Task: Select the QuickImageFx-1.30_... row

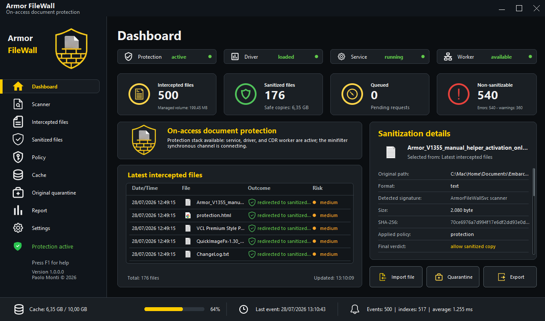Action: (239, 241)
